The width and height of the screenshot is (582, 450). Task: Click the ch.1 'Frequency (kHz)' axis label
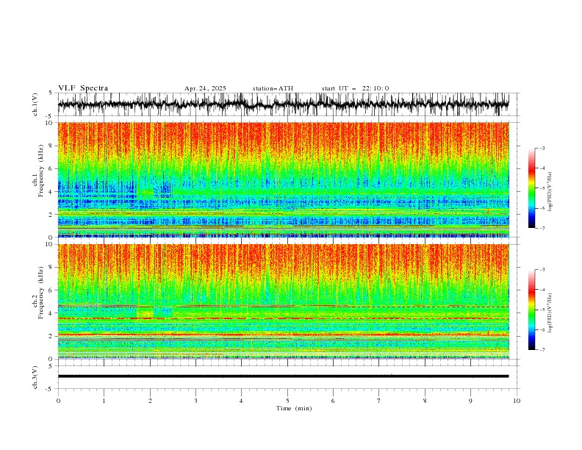tap(41, 171)
